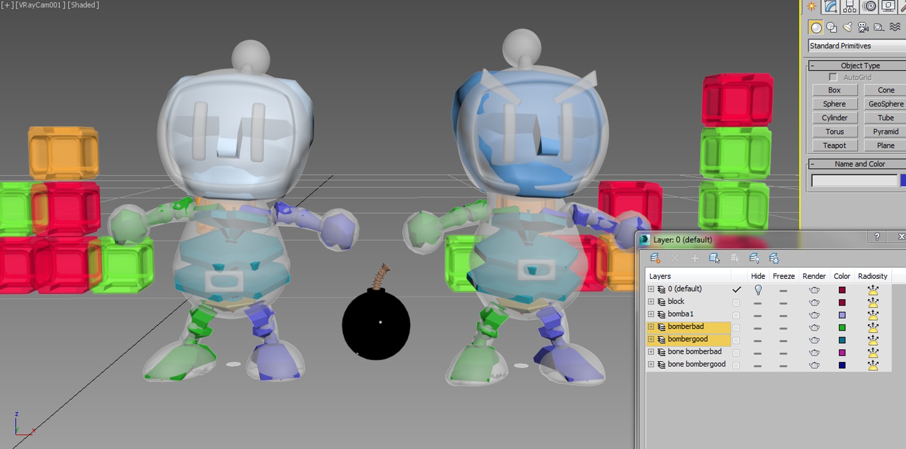Toggle Hide for the block layer
The image size is (906, 449).
[x=758, y=303]
